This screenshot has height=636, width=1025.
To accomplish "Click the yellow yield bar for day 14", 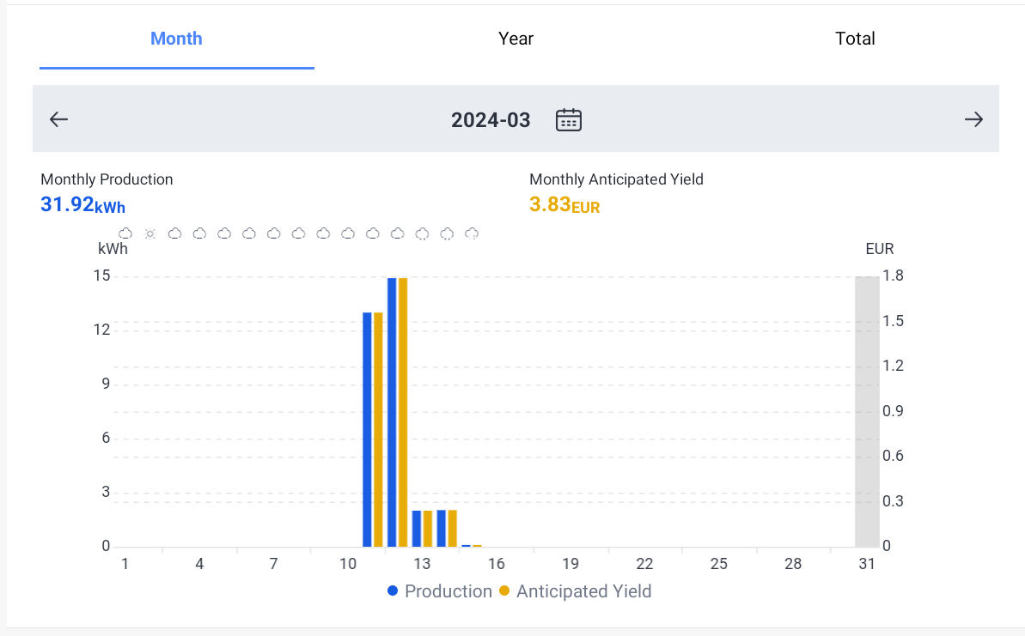I will tap(452, 529).
